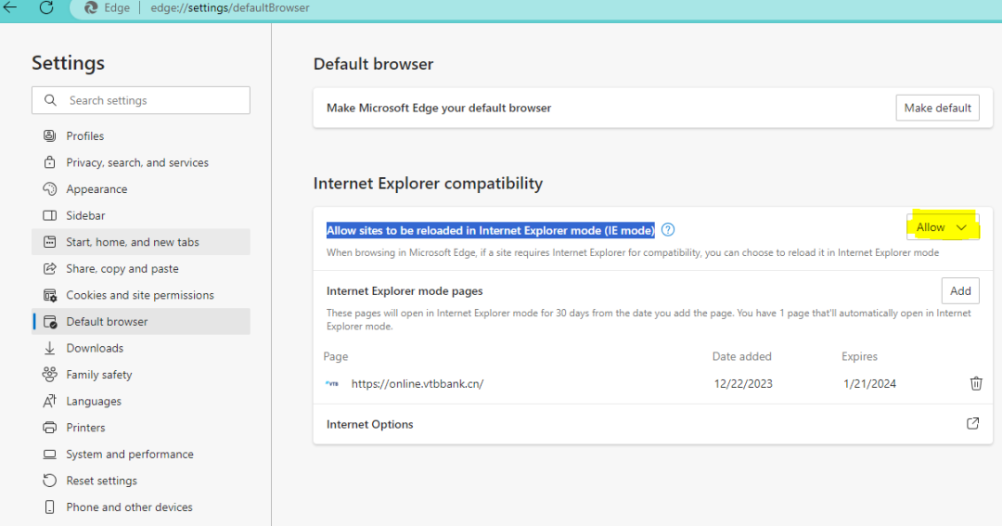Click the page refresh icon
Viewport: 1002px width, 526px height.
tap(46, 7)
